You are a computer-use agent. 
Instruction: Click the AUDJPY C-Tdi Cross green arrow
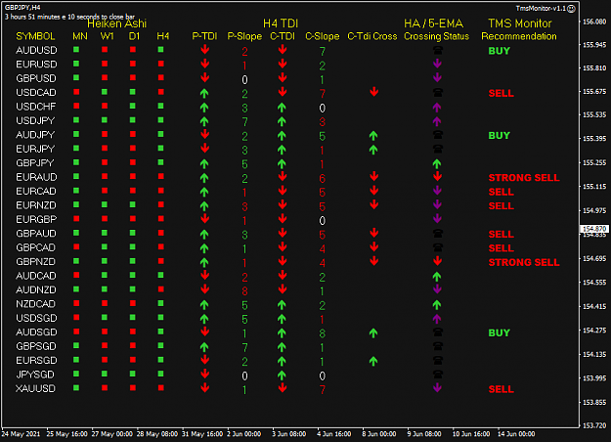[373, 135]
